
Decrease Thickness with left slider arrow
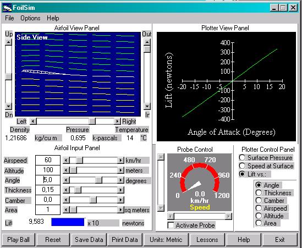66,190
